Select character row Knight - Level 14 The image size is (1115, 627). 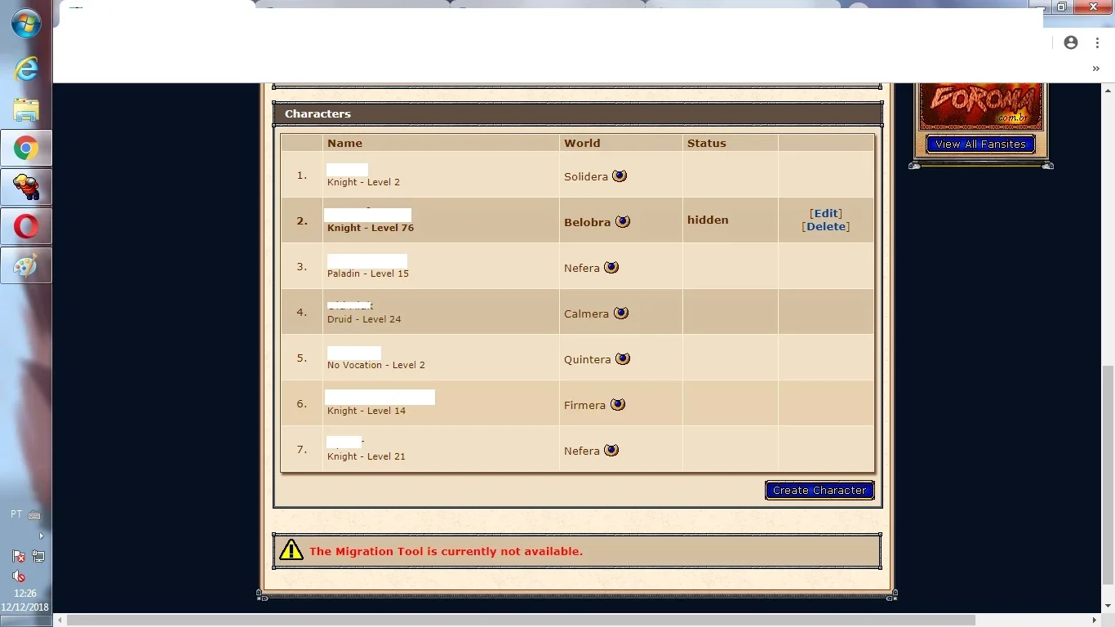(x=578, y=403)
